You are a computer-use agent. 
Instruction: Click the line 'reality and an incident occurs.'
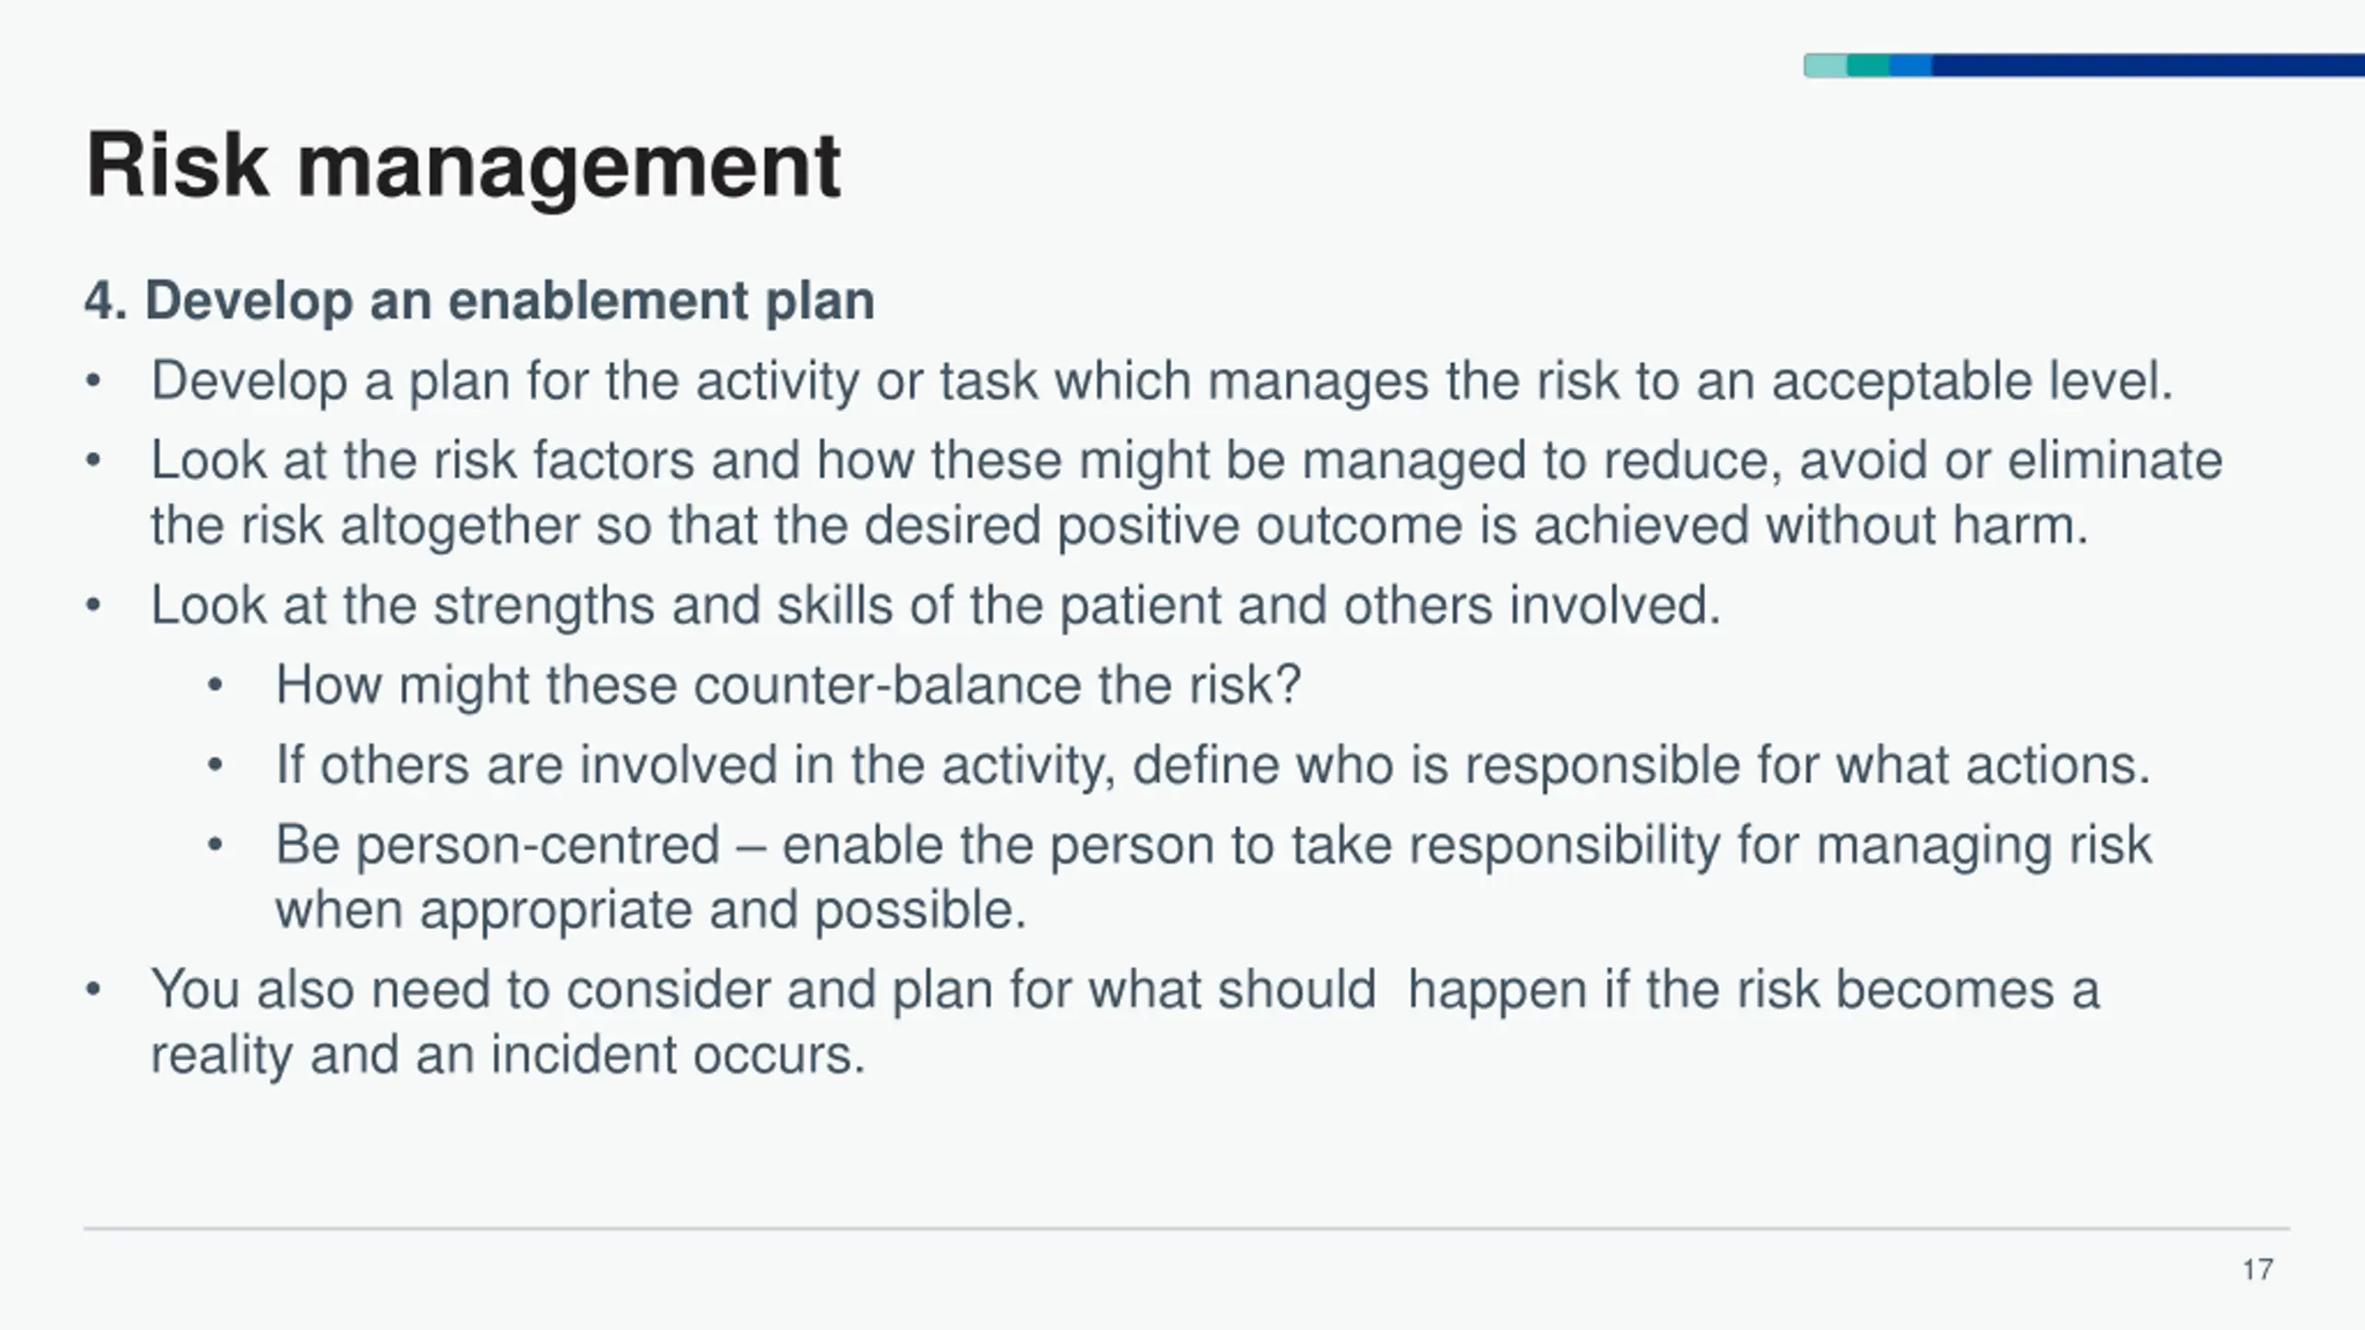click(508, 1054)
